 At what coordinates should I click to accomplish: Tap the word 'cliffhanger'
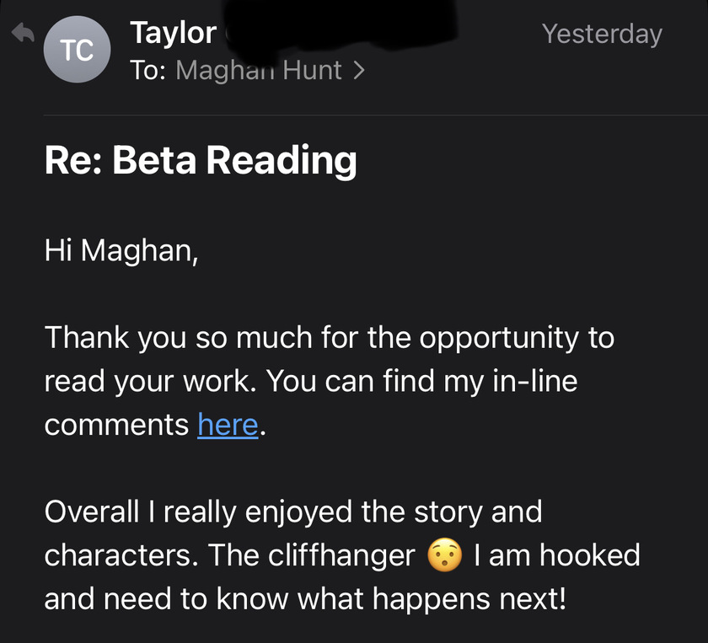[341, 555]
